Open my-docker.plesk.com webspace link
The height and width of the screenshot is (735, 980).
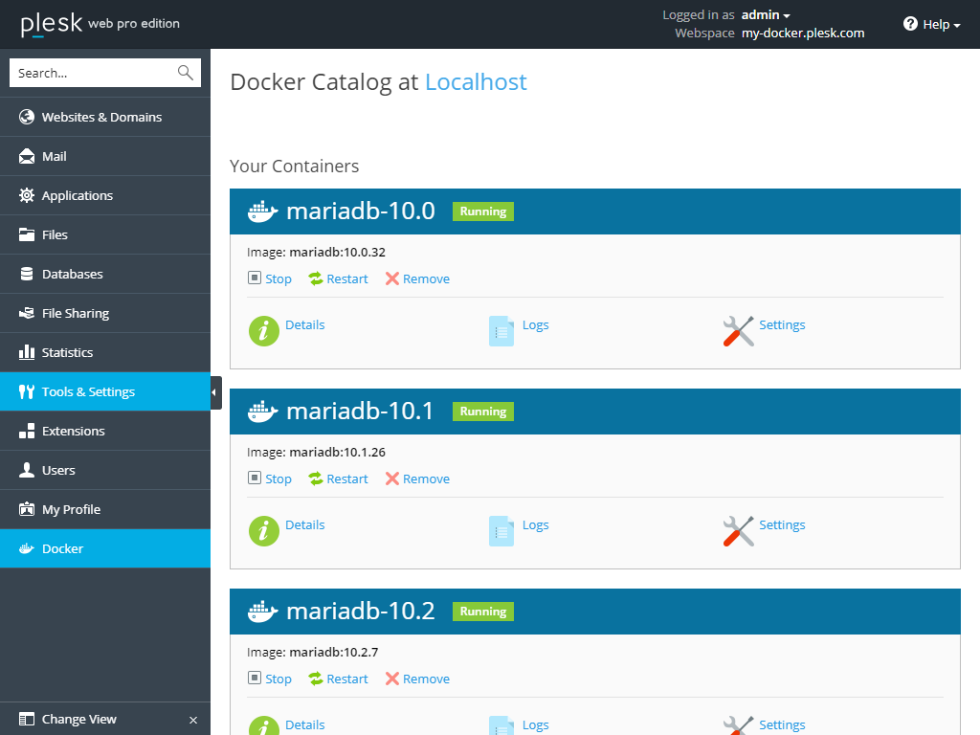tap(803, 33)
